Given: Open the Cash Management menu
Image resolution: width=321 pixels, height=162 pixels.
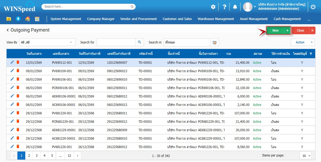Looking at the screenshot, I should coord(287,19).
